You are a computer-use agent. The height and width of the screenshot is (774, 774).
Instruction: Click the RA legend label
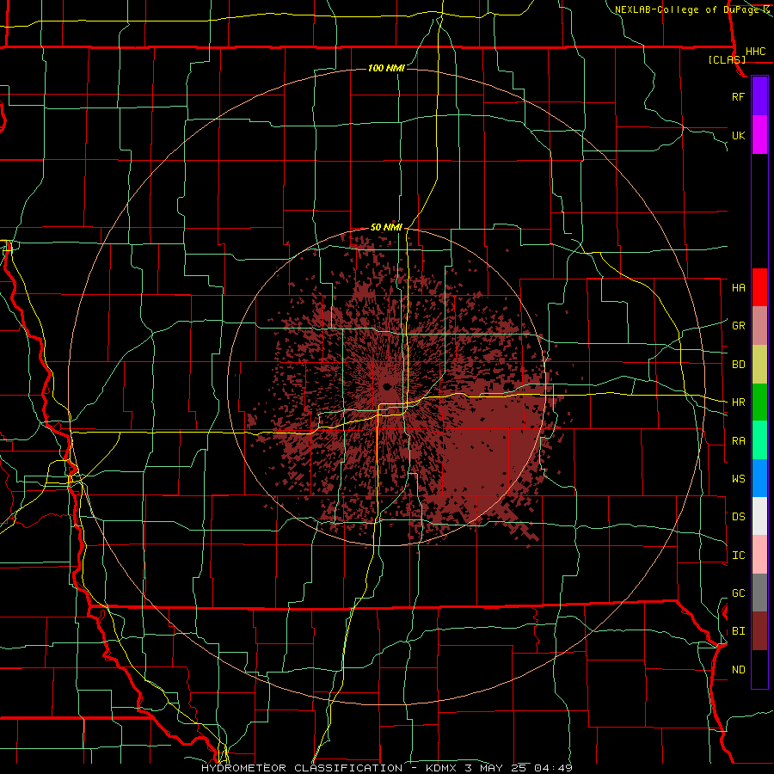(x=738, y=441)
